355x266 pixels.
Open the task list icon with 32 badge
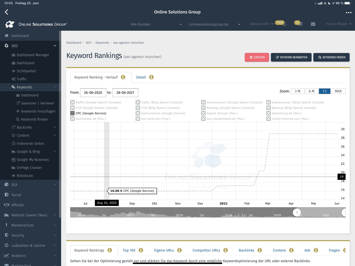click(x=300, y=24)
